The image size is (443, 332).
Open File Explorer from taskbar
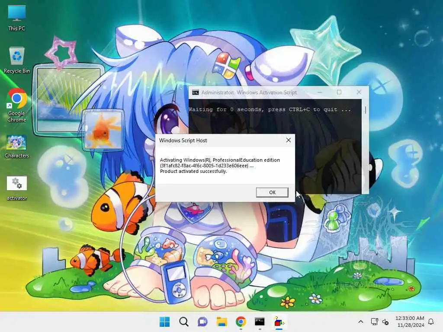click(x=222, y=322)
